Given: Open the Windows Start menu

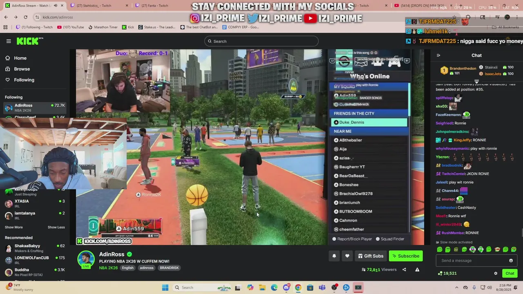Looking at the screenshot, I should pos(165,287).
